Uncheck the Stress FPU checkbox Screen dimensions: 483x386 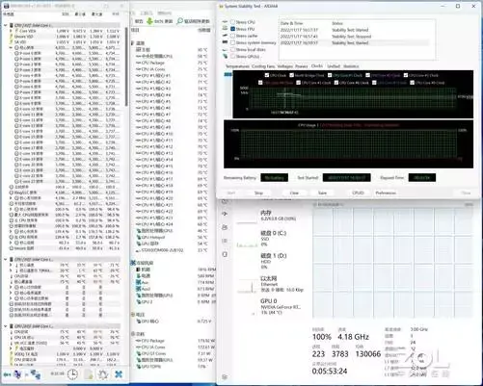click(232, 29)
